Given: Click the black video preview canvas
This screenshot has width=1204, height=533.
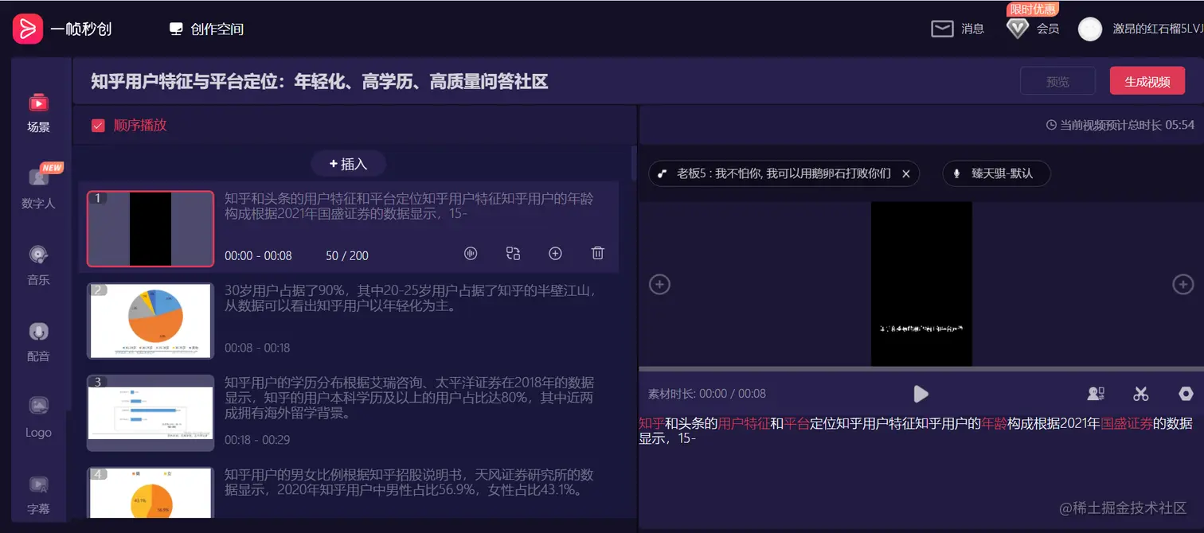Looking at the screenshot, I should click(921, 284).
